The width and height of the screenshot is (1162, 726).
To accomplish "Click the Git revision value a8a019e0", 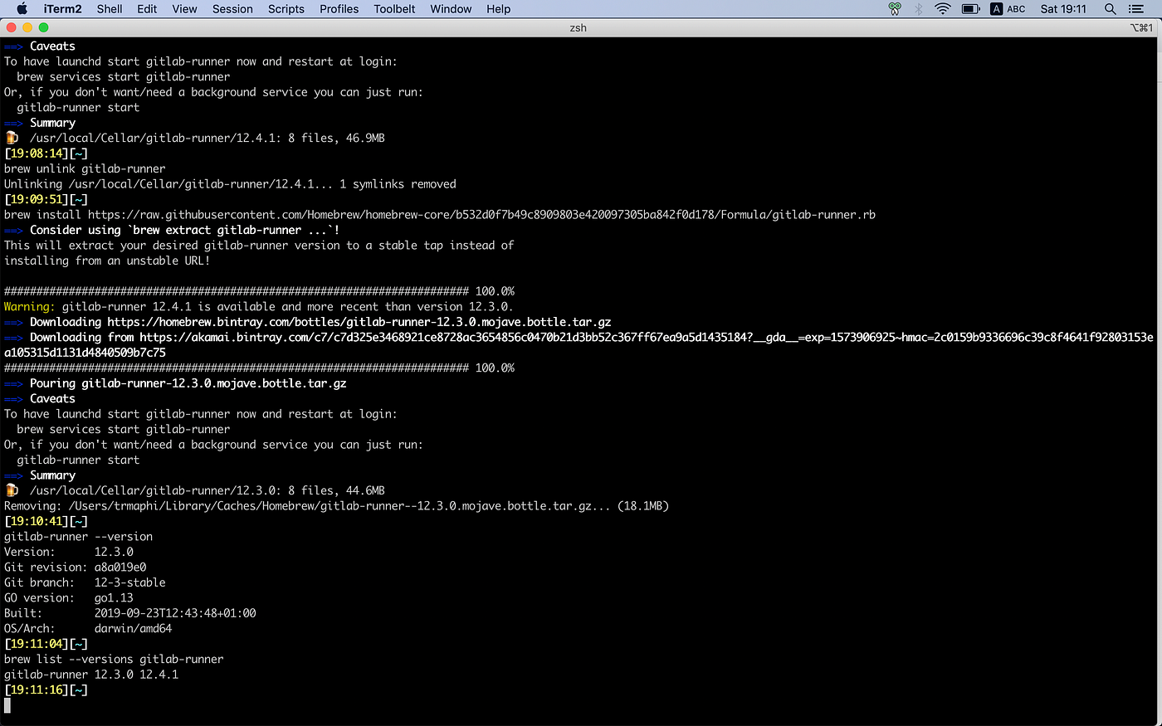I will (x=120, y=568).
